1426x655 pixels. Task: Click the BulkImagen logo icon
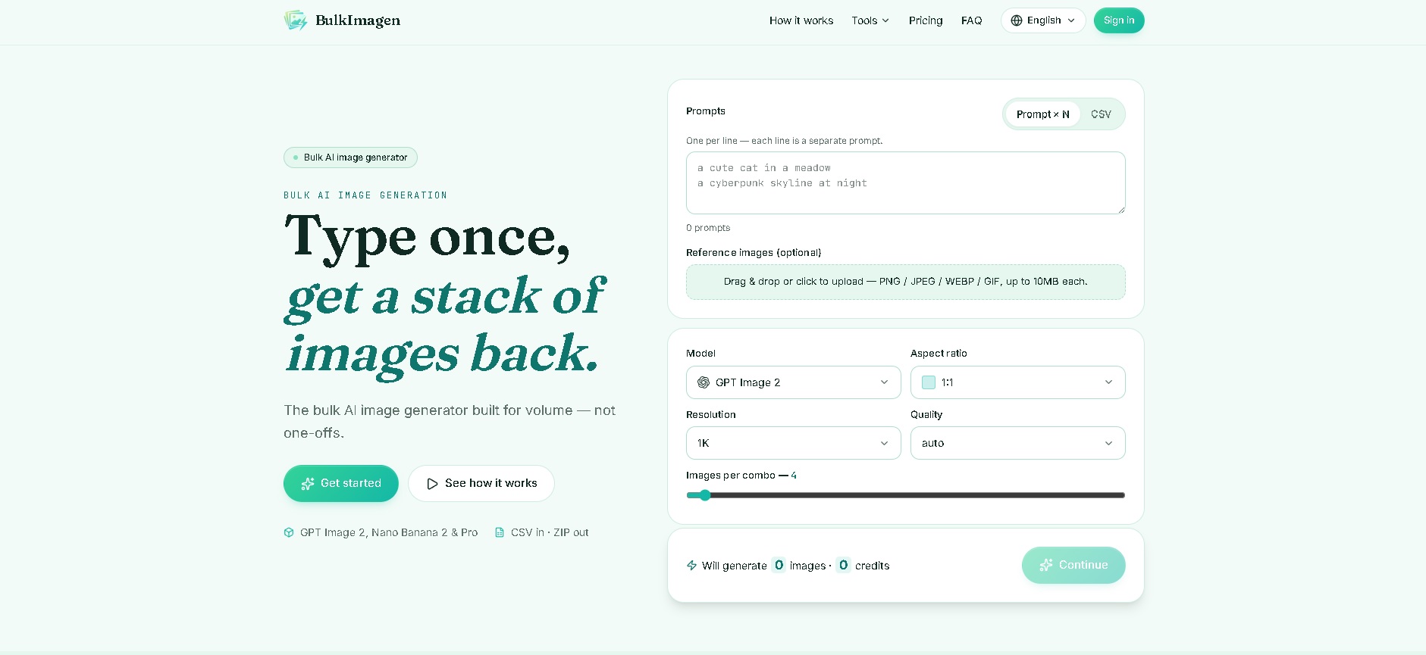pyautogui.click(x=296, y=20)
